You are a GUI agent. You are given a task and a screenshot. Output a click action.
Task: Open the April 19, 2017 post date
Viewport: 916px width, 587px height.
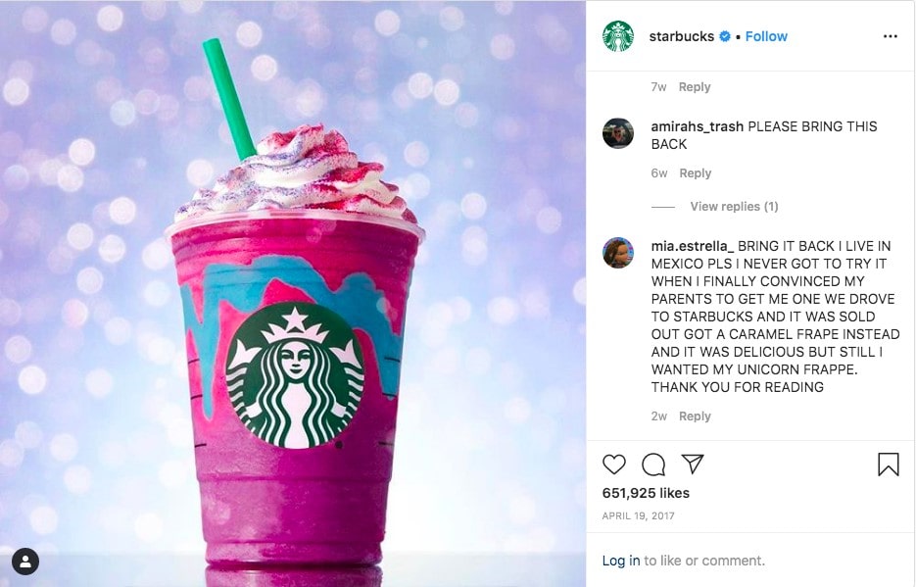tap(638, 515)
